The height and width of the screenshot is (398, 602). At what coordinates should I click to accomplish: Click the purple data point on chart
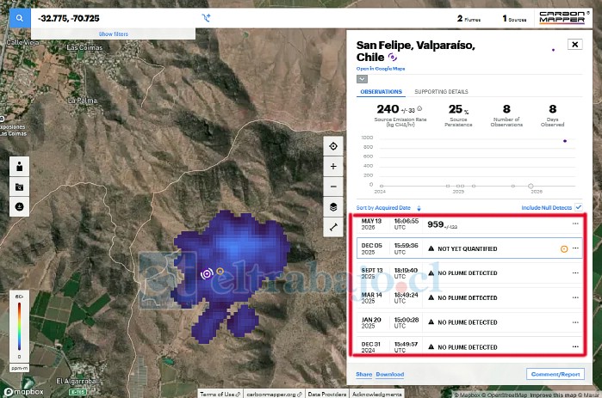tap(565, 141)
